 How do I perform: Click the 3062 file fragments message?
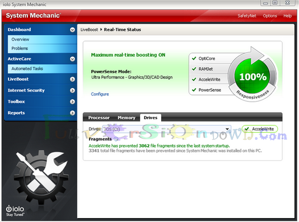159,146
